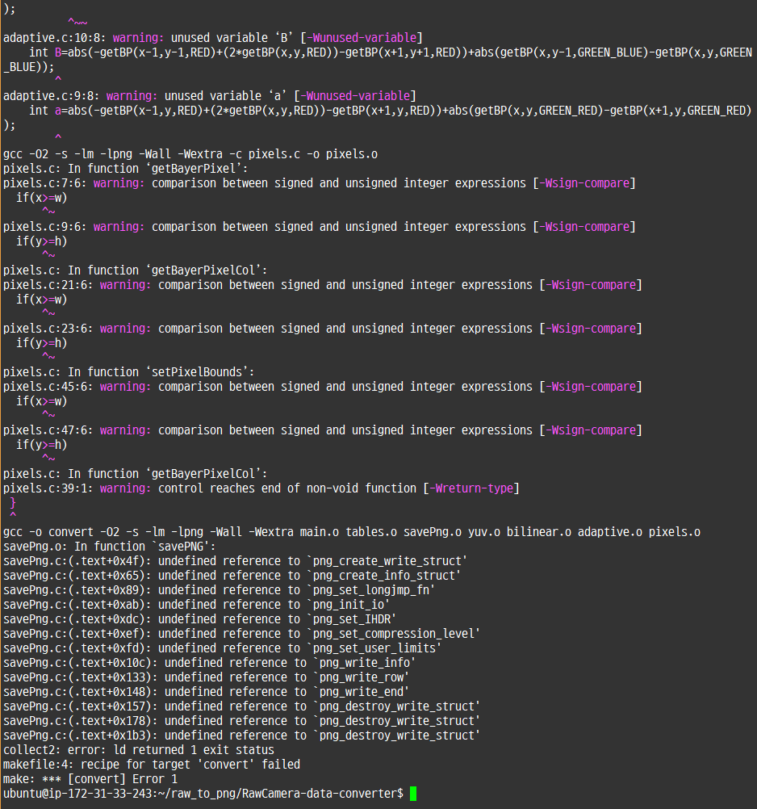Click undefined reference to png_set_IHDR
The image size is (757, 809).
(x=199, y=619)
